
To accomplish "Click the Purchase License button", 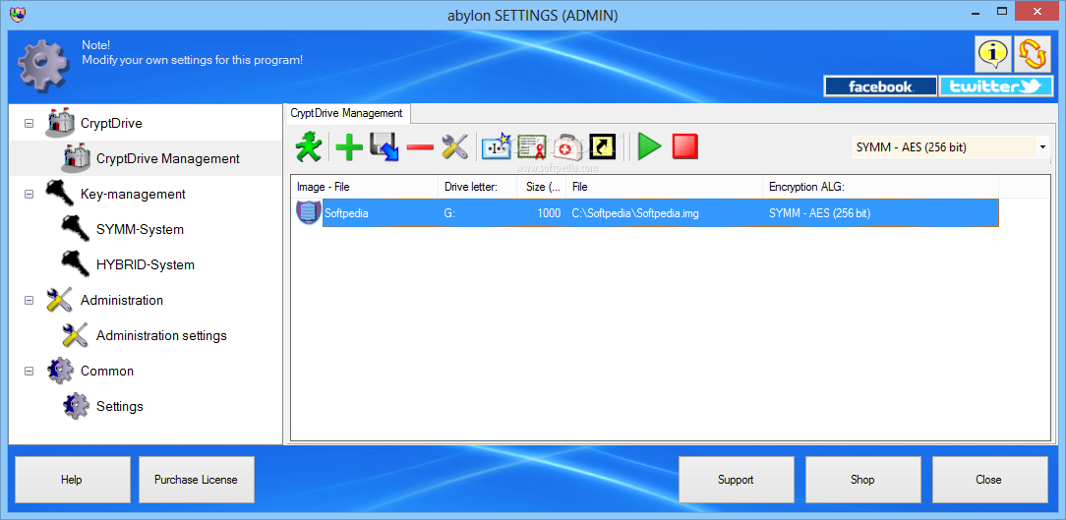I will tap(196, 480).
